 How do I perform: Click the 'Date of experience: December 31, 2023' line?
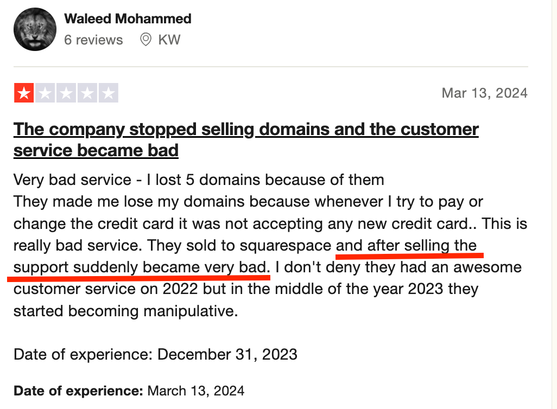click(x=155, y=354)
